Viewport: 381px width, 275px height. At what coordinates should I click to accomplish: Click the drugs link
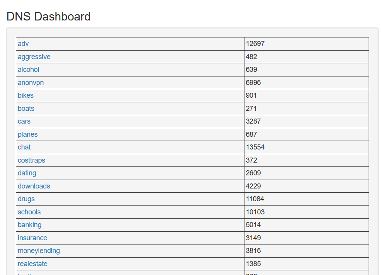click(x=26, y=199)
